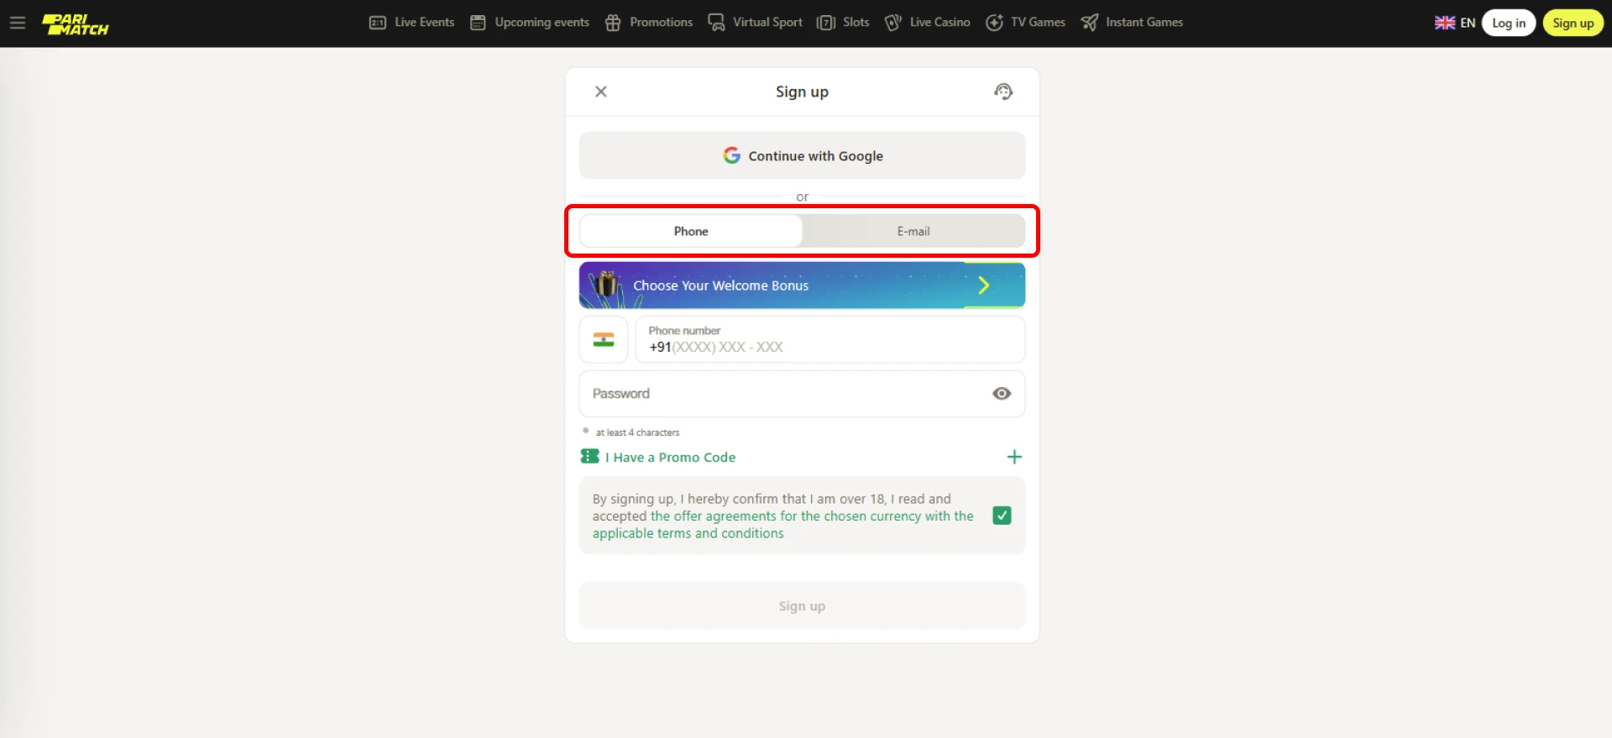
Task: Click the Promotions gift icon
Action: coord(613,23)
